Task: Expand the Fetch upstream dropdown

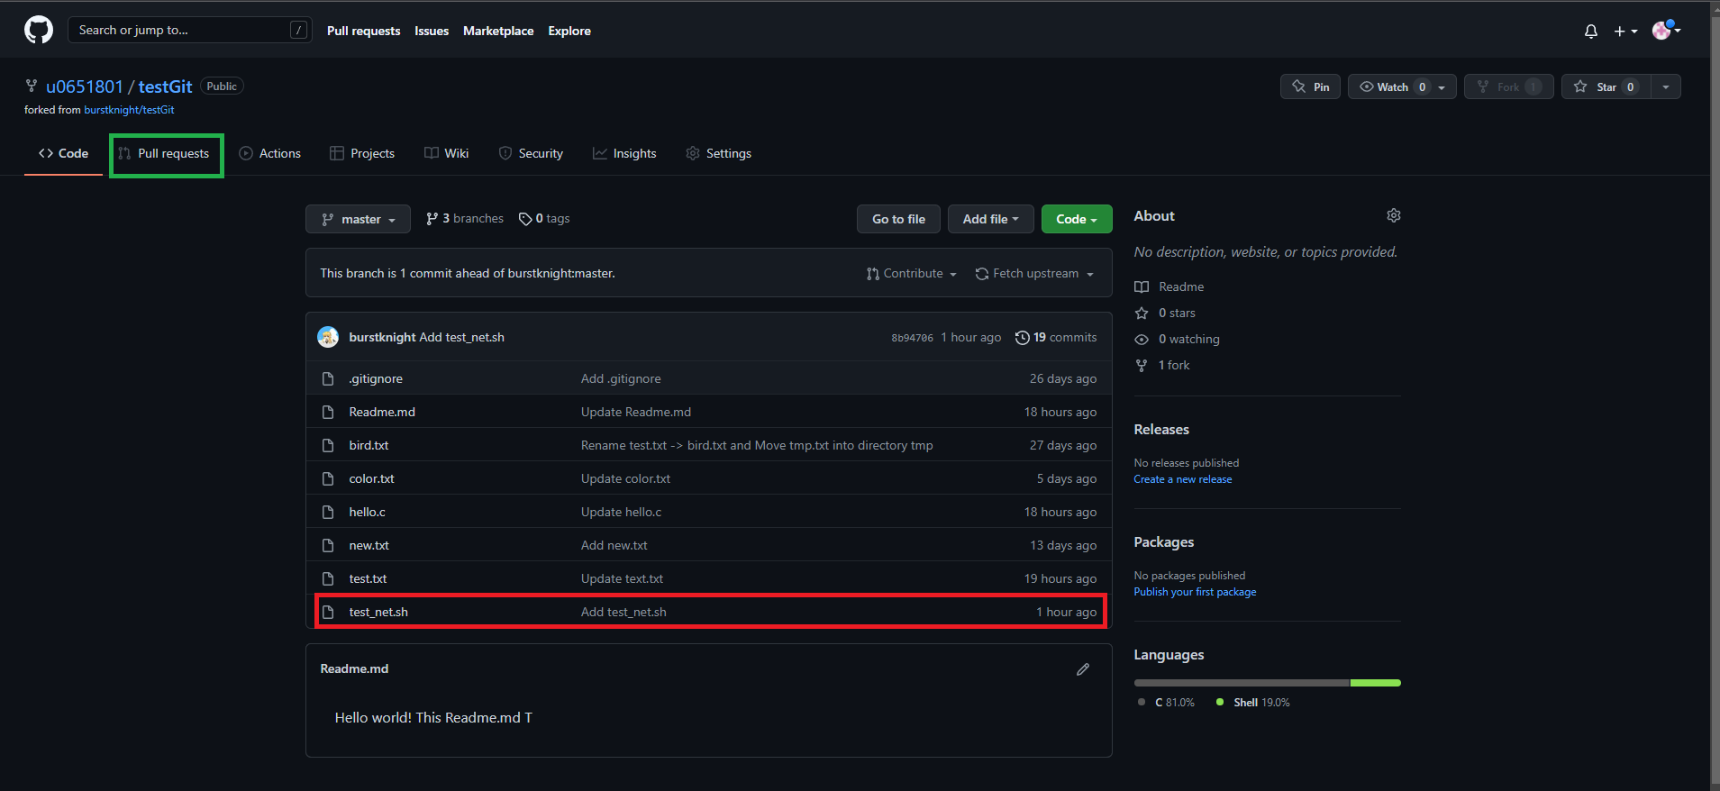Action: [1034, 274]
